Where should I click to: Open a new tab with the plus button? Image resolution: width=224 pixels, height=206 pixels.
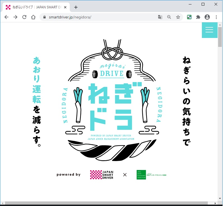76,7
